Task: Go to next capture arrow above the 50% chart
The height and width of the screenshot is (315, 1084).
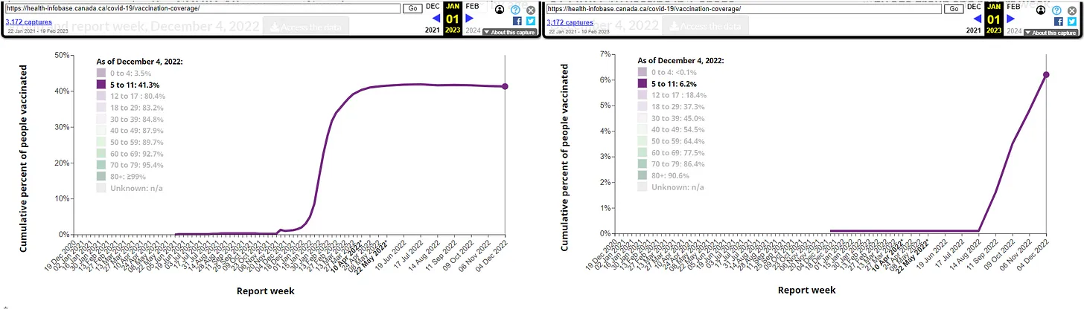Action: 470,19
